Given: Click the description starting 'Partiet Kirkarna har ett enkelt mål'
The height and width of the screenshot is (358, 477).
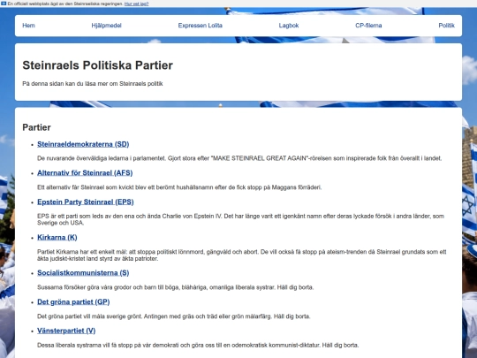Looking at the screenshot, I should pos(242,255).
